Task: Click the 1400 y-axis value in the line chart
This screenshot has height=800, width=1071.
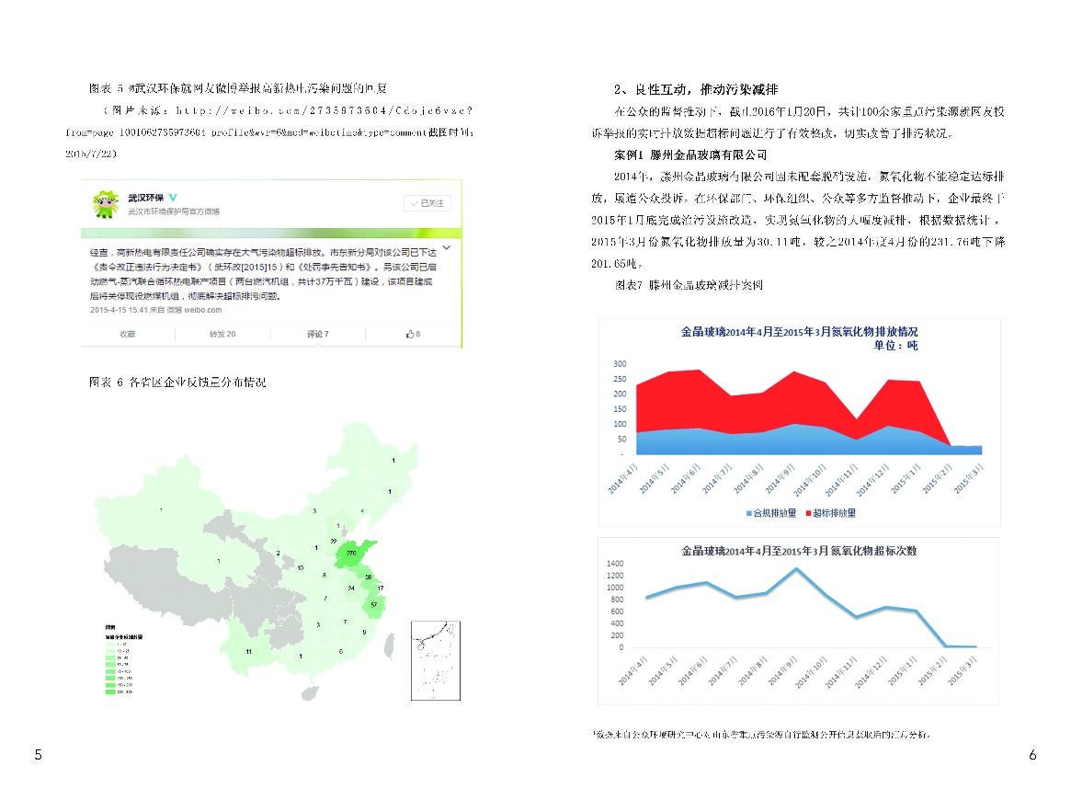Action: click(615, 564)
